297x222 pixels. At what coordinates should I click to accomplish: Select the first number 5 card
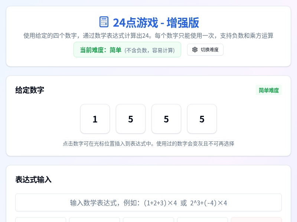pos(131,119)
